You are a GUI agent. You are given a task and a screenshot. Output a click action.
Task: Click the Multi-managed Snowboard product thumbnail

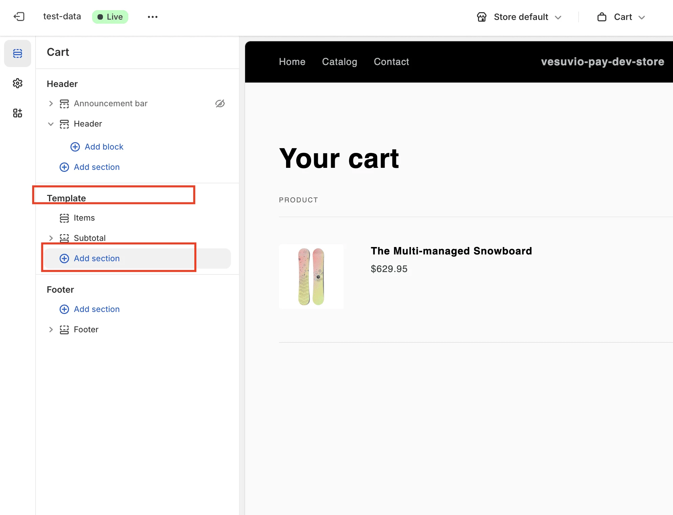click(311, 276)
